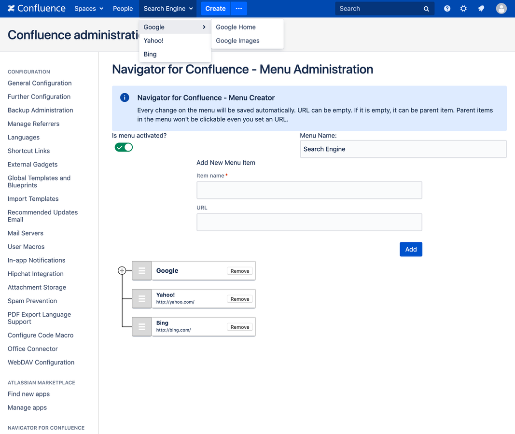Open Office Connector
The width and height of the screenshot is (515, 434).
33,349
